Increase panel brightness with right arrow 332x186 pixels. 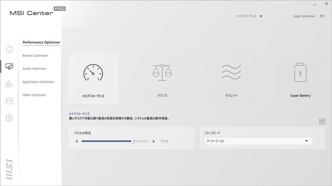(x=154, y=141)
